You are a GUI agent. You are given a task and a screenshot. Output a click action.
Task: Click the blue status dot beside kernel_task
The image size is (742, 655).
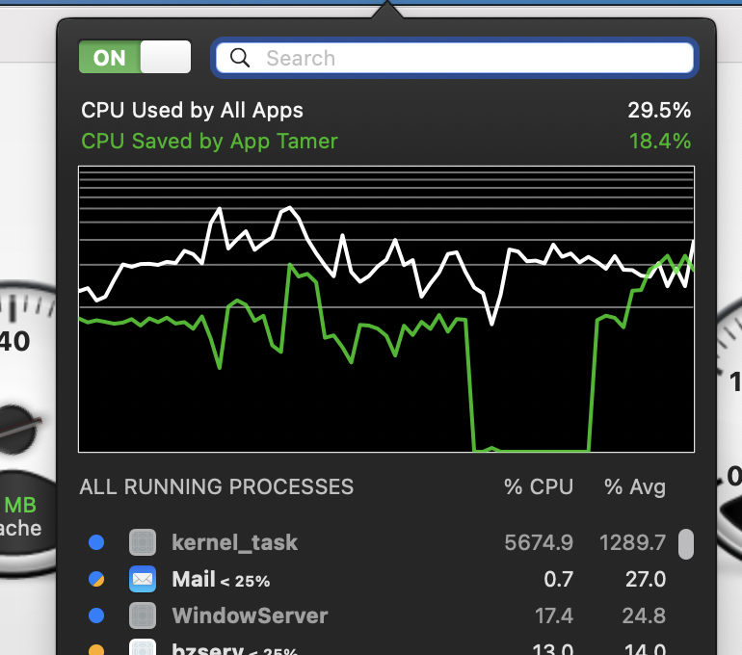[96, 542]
